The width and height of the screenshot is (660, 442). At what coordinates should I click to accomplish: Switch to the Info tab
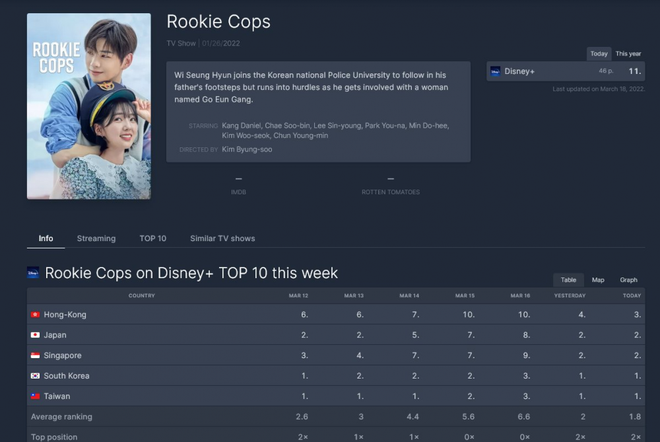[46, 239]
